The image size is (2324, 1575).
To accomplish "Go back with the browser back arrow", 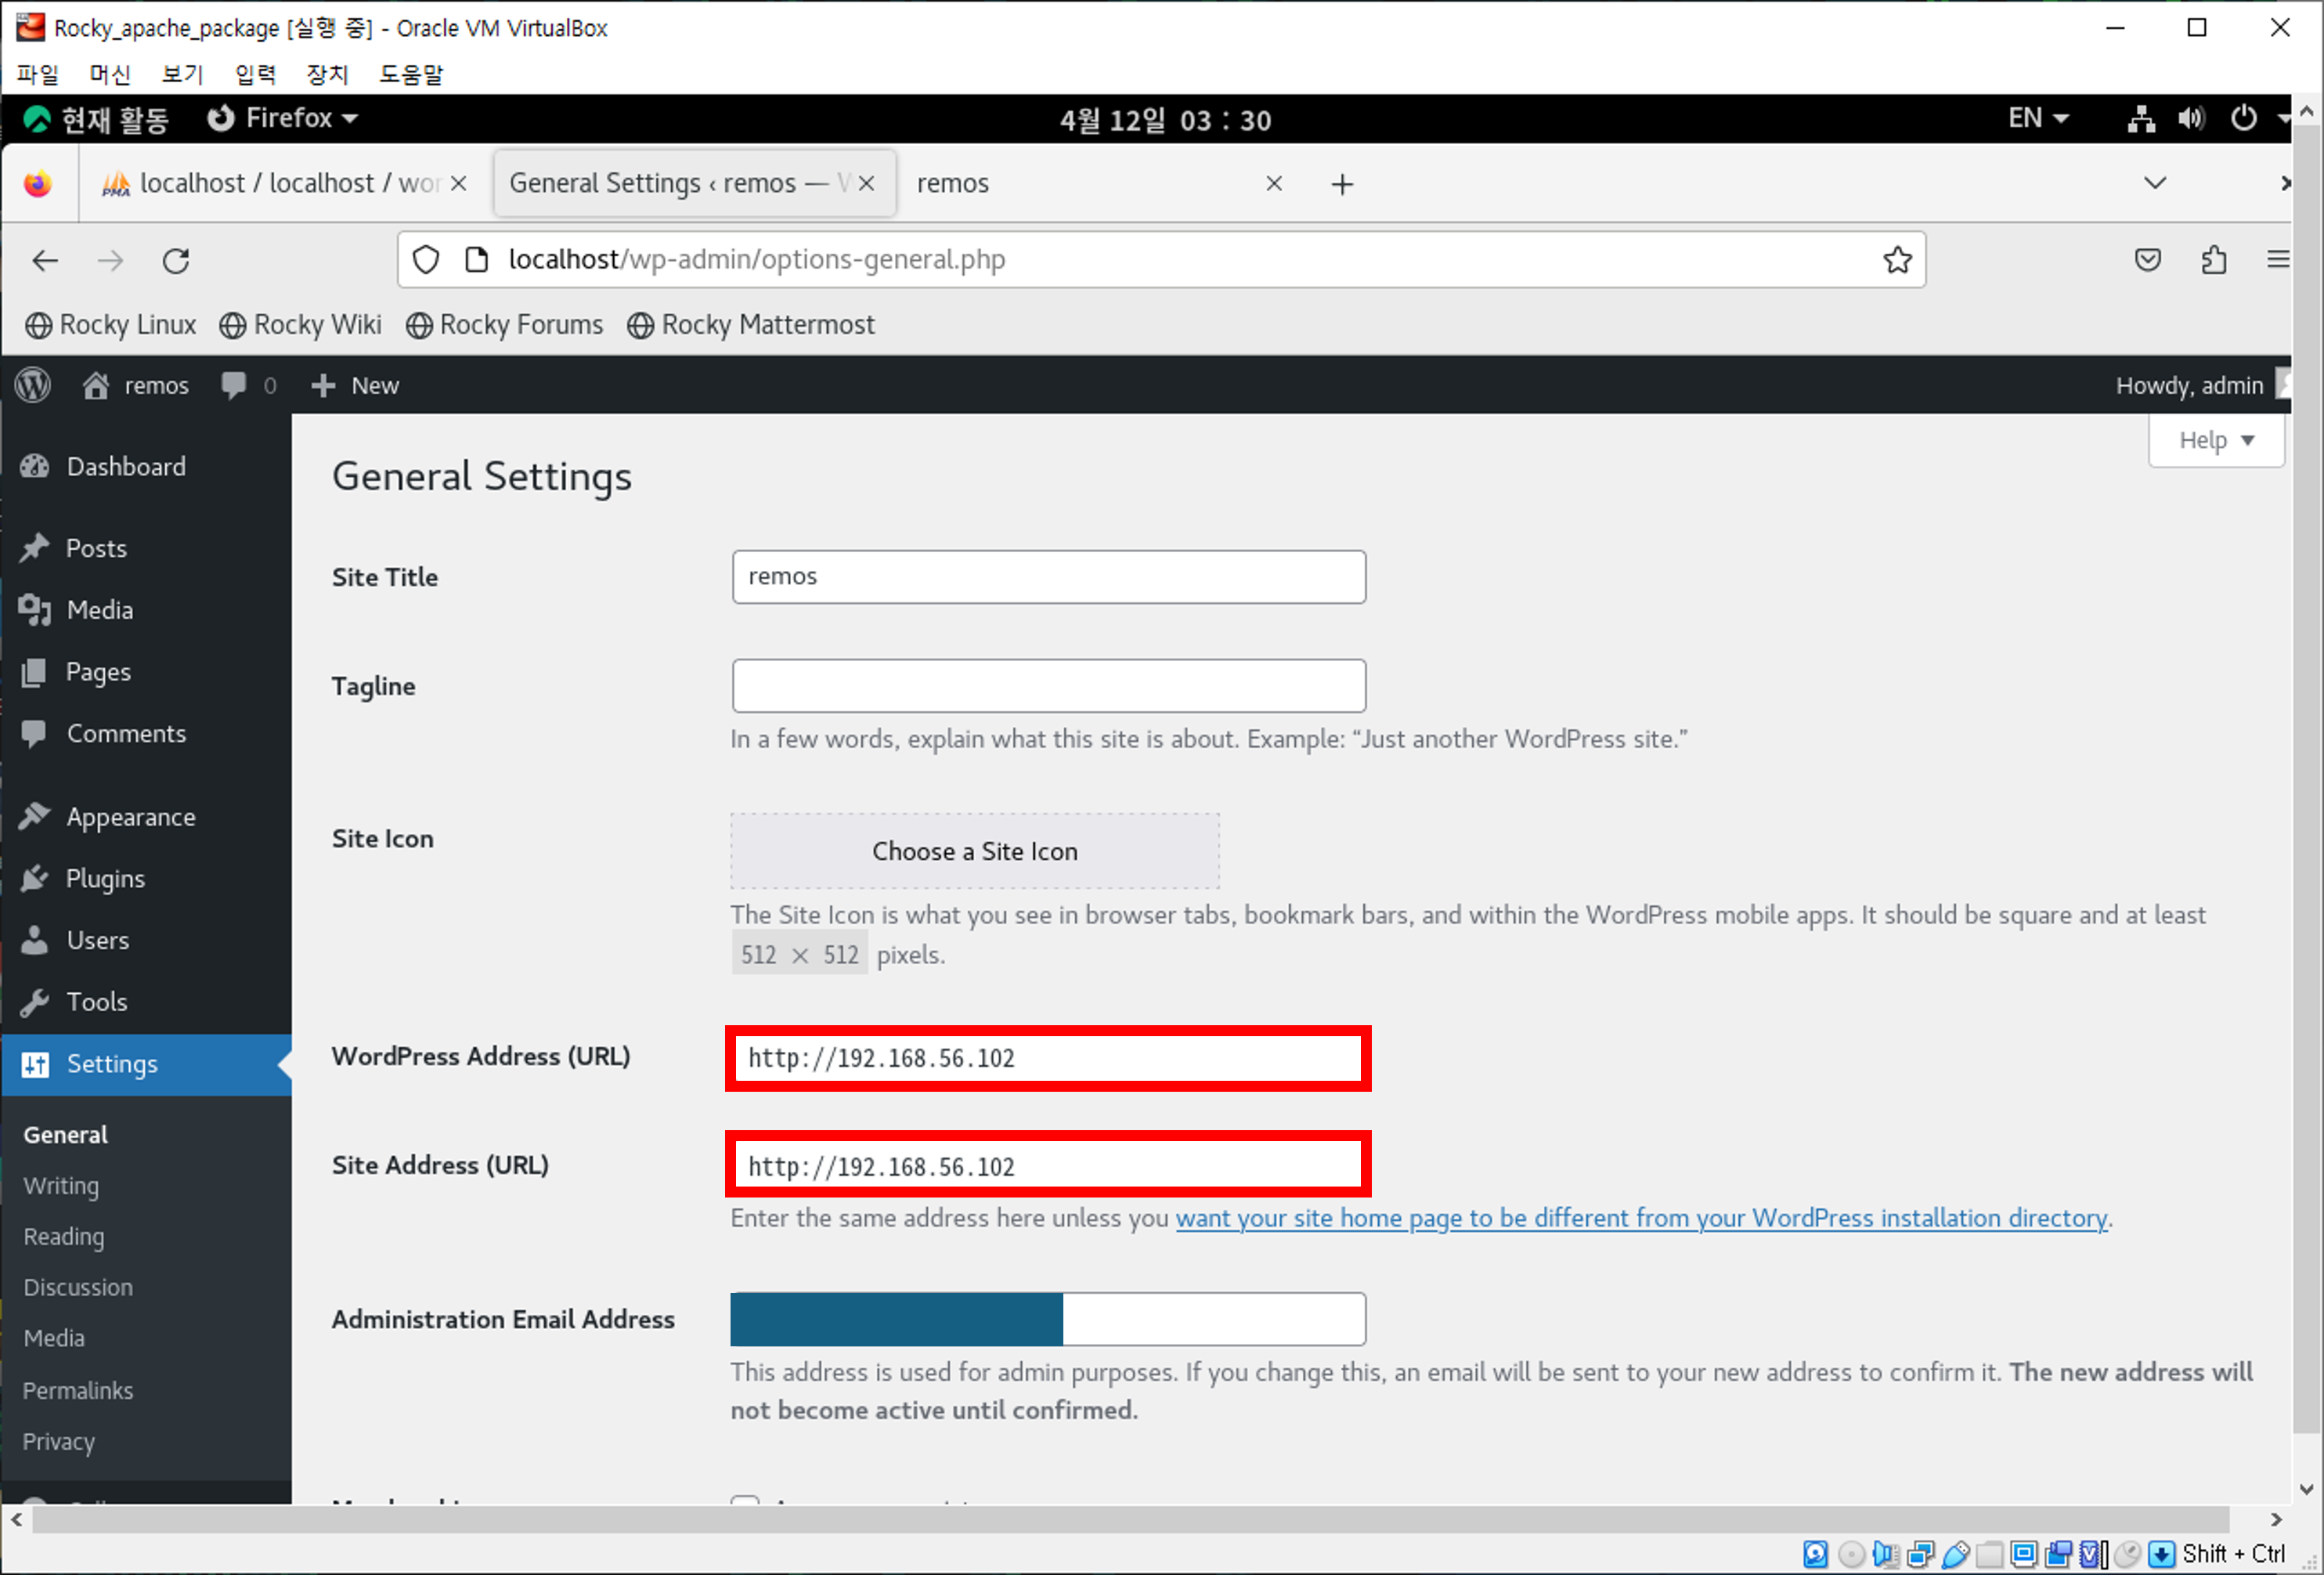I will pyautogui.click(x=46, y=261).
